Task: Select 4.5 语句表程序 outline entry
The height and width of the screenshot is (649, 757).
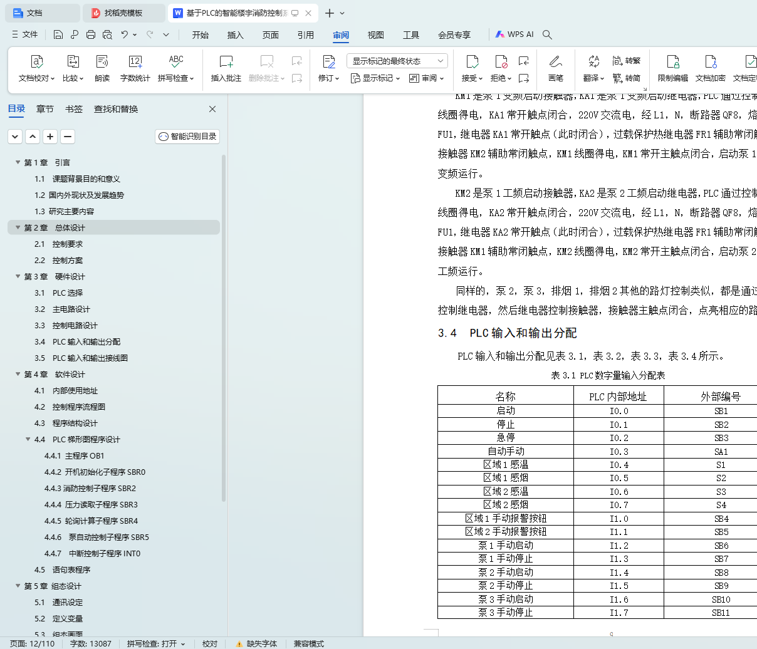Action: click(63, 569)
